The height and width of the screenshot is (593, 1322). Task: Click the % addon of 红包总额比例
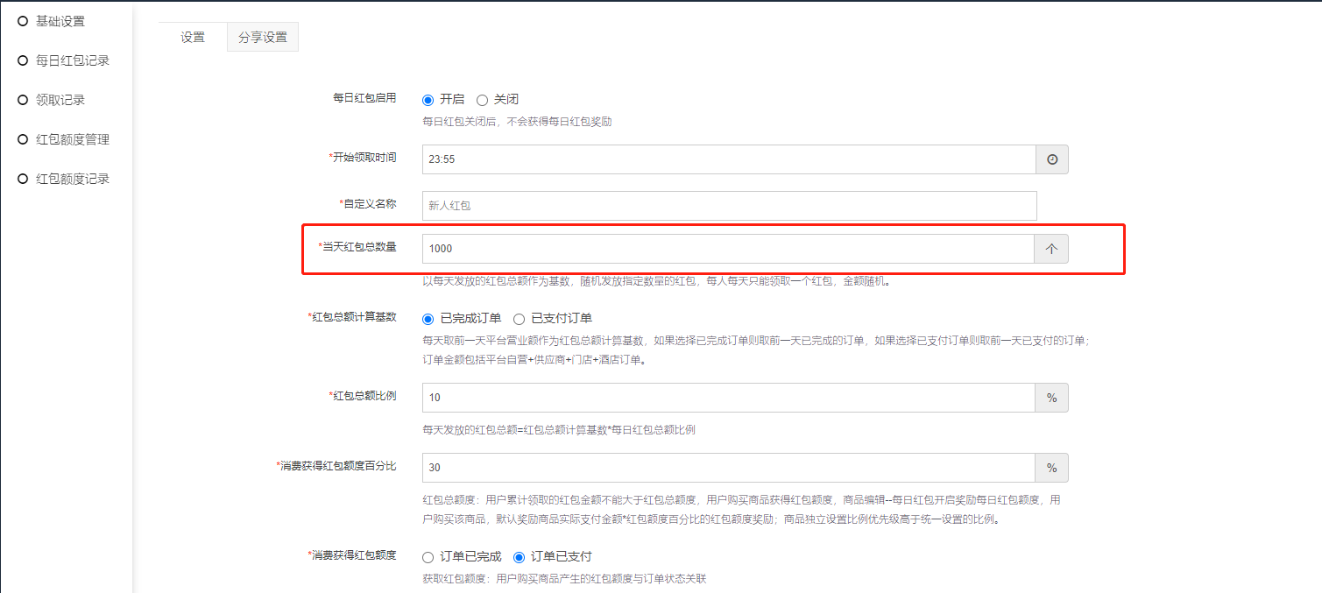1052,398
